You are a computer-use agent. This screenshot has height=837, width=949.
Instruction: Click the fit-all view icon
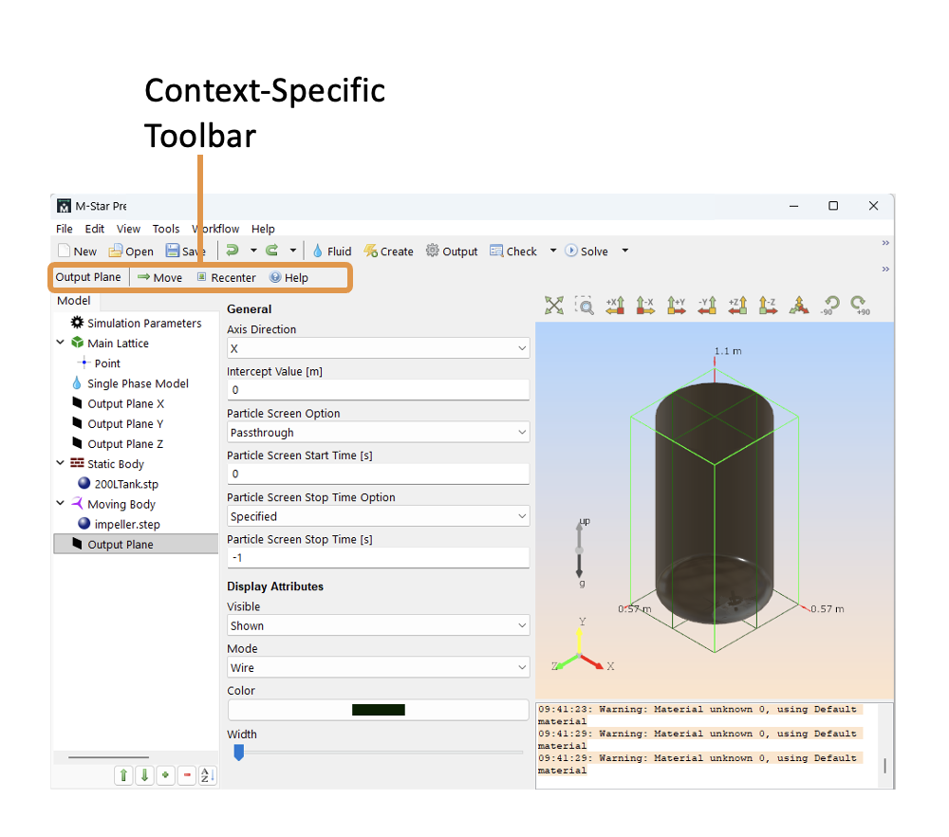click(x=554, y=305)
